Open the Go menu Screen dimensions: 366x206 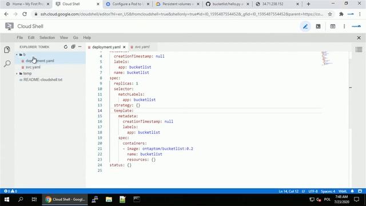tap(75, 38)
